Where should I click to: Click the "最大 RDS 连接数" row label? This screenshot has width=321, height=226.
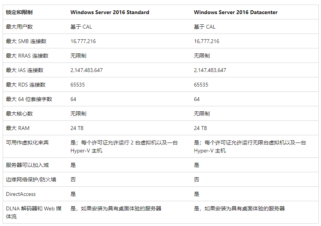pyautogui.click(x=26, y=85)
